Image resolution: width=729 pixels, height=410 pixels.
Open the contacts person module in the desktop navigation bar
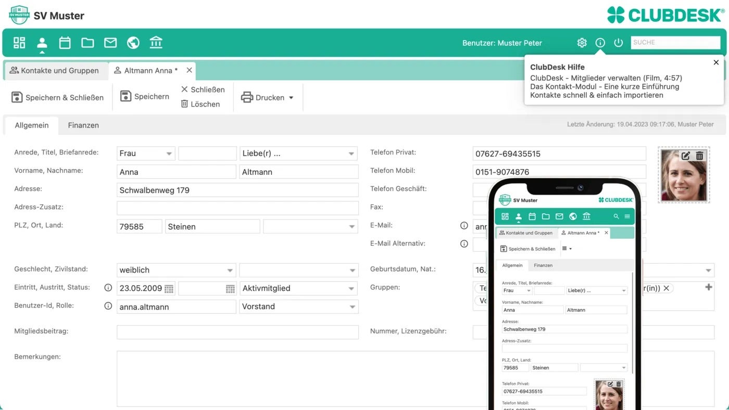[42, 43]
